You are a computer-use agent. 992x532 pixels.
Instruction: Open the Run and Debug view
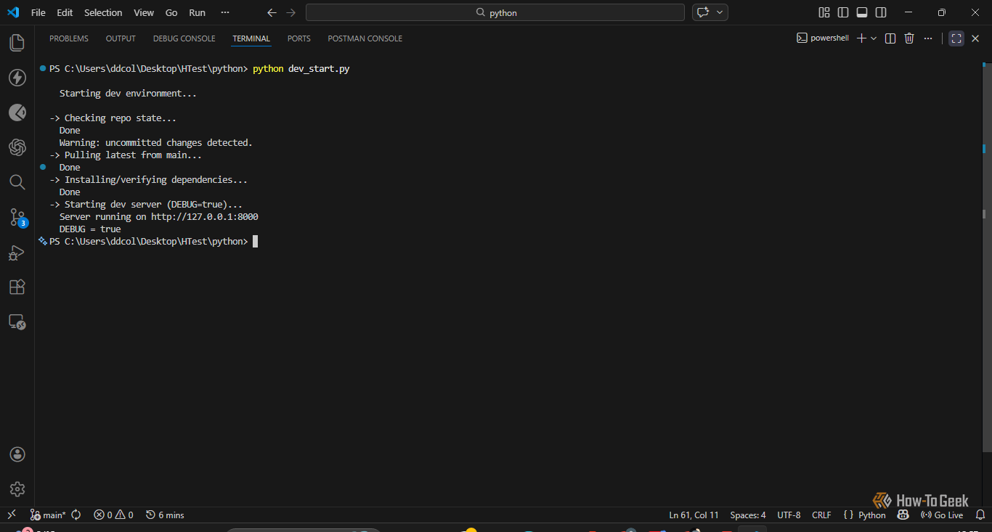[x=17, y=252]
